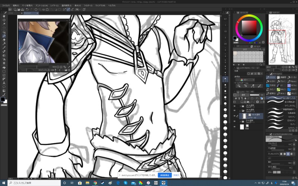Toggle visibility of レイヤー 63
Image resolution: width=298 pixels, height=186 pixels.
235,116
